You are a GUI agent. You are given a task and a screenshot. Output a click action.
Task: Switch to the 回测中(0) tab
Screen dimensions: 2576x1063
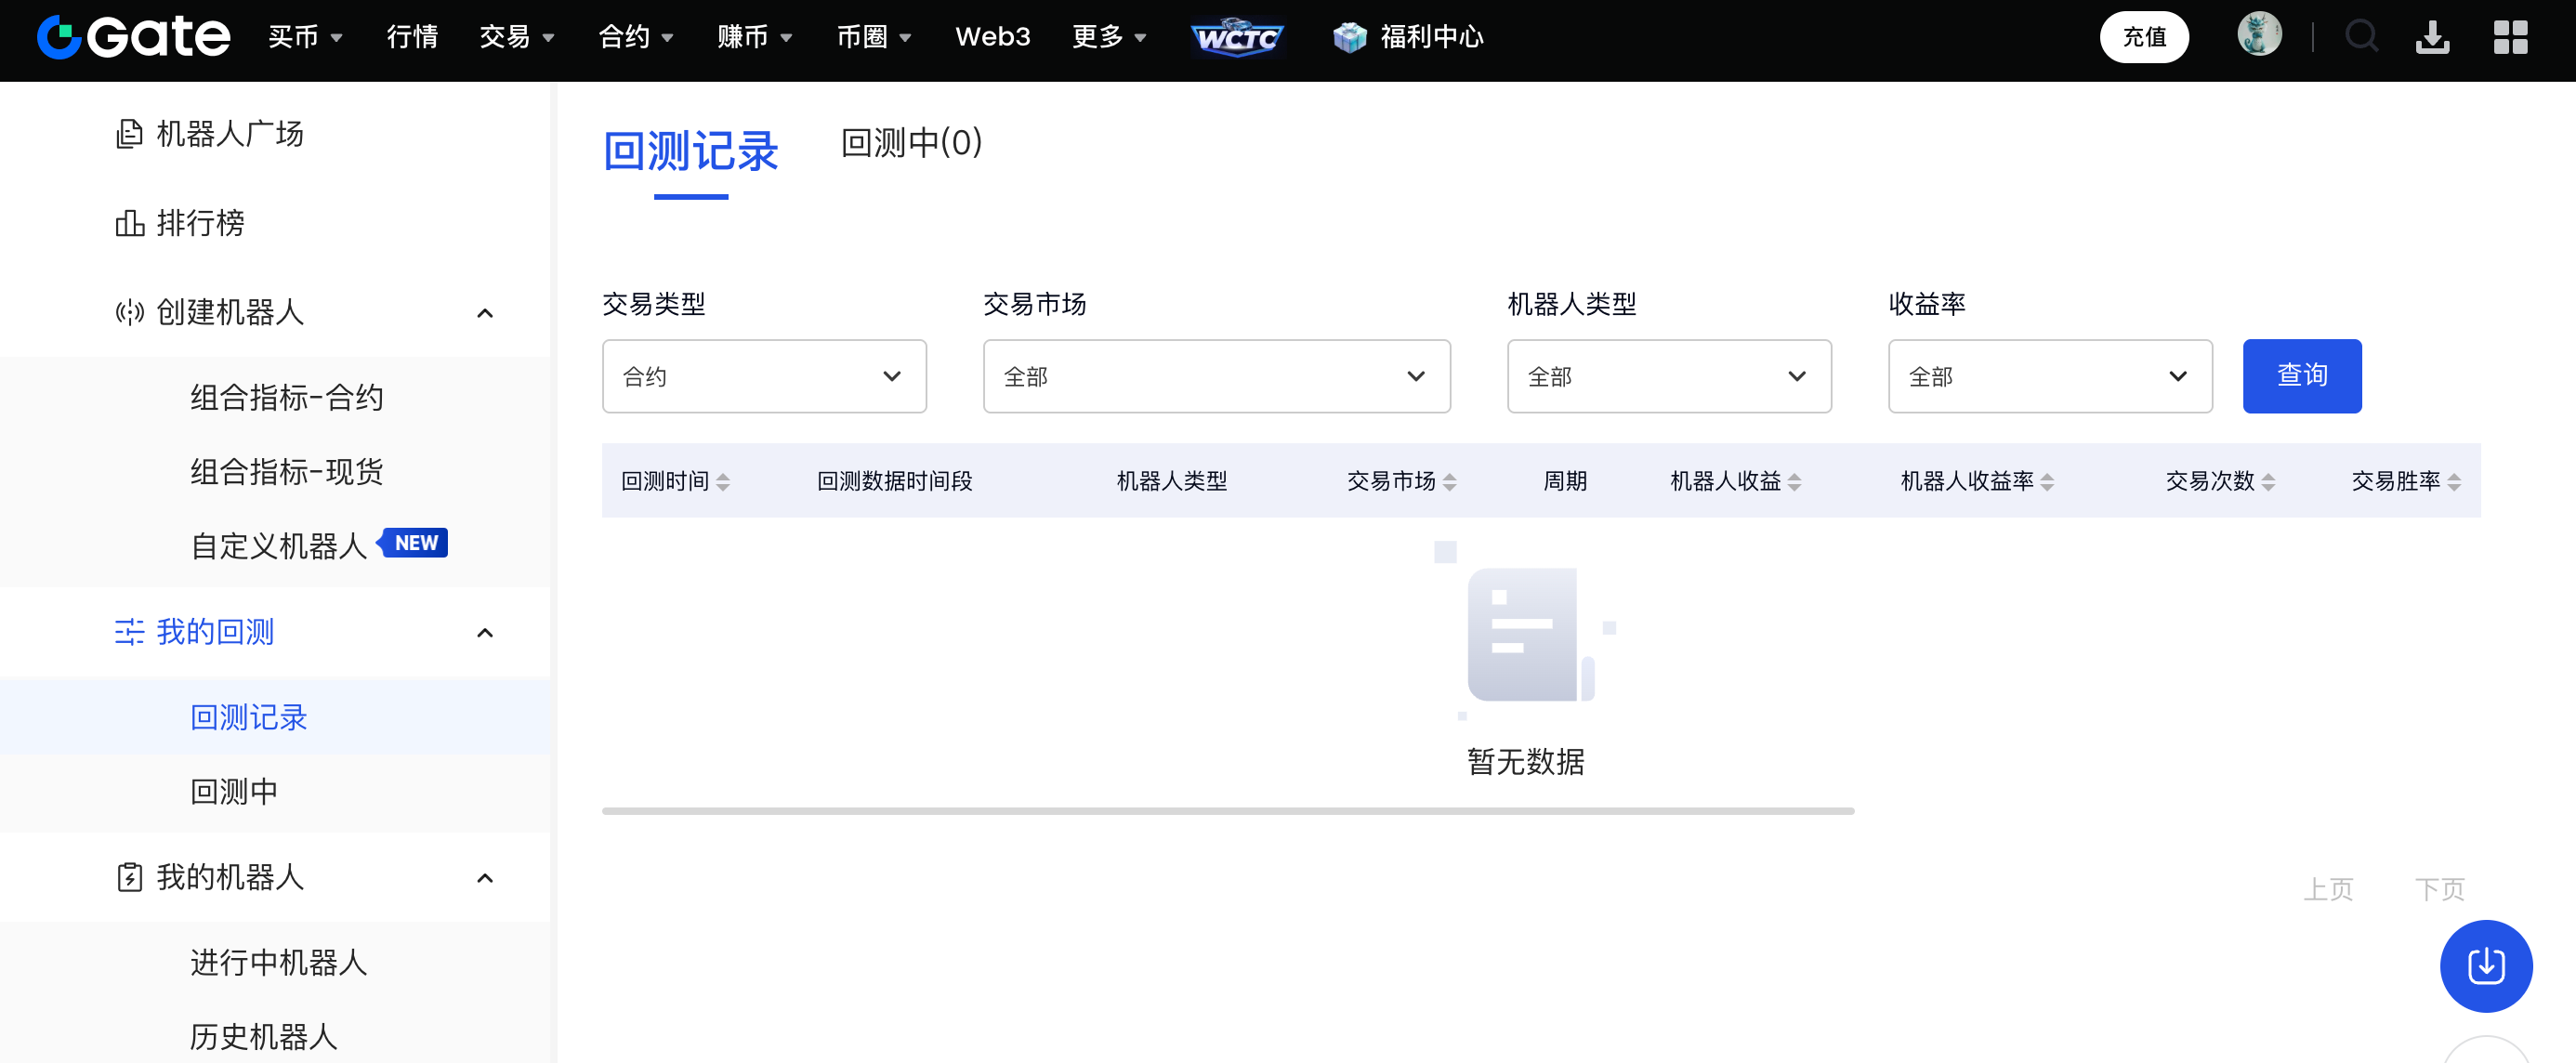pyautogui.click(x=910, y=144)
